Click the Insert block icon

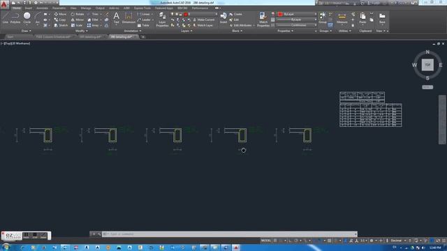pyautogui.click(x=223, y=17)
